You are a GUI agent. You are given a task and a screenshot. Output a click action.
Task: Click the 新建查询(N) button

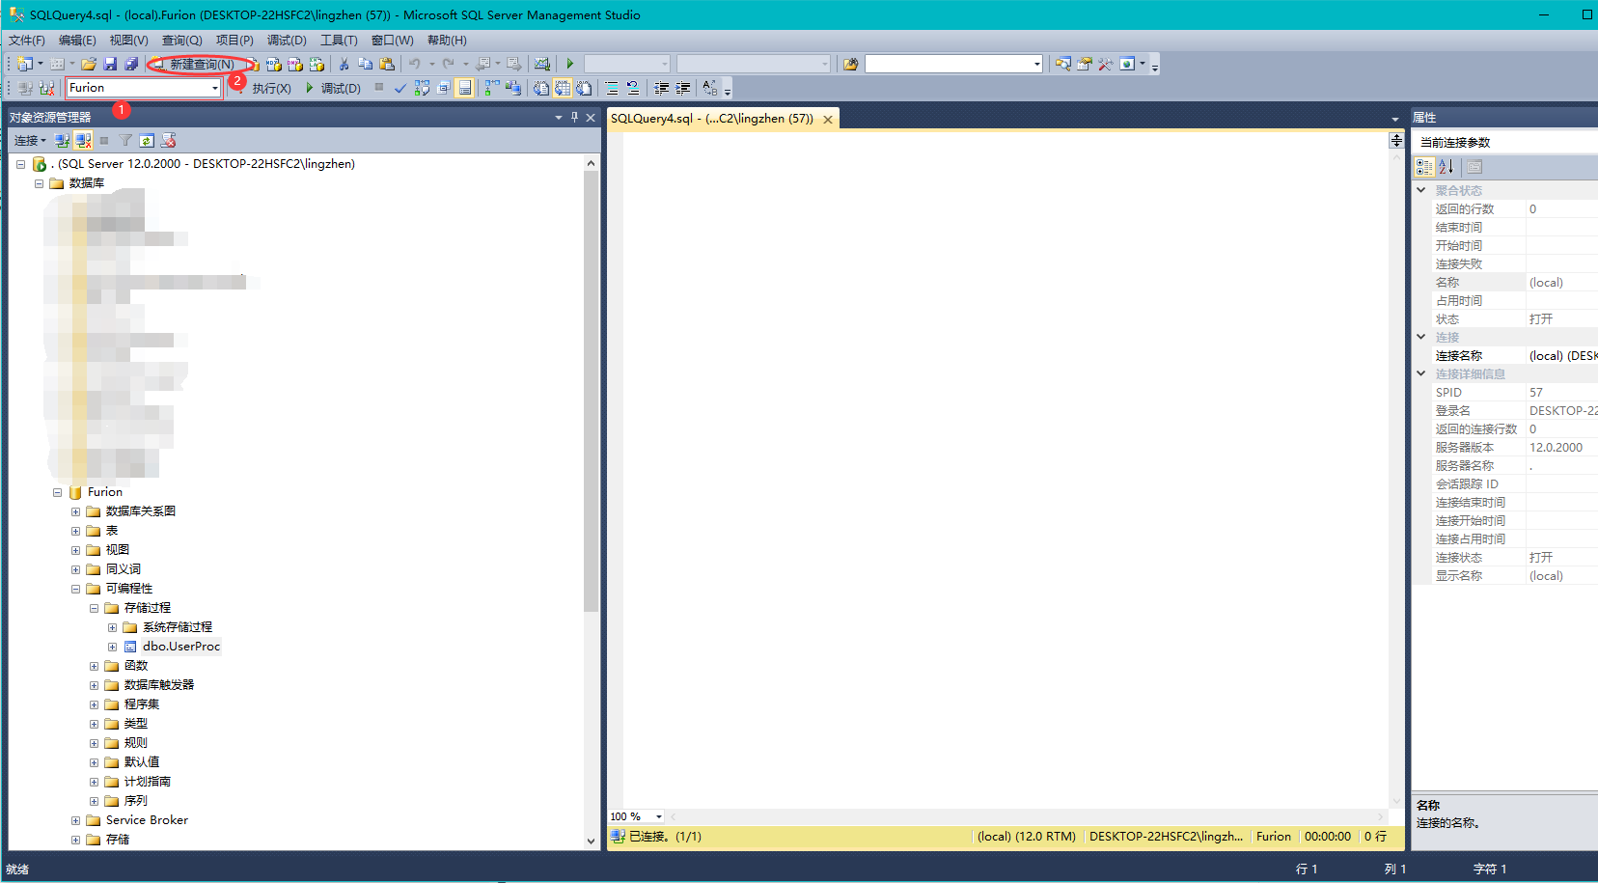(198, 64)
